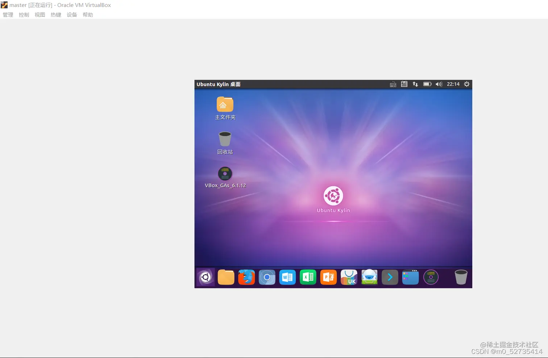Open the VBox_GAs_6.1.12 disc desktop icon
548x358 pixels.
(225, 177)
